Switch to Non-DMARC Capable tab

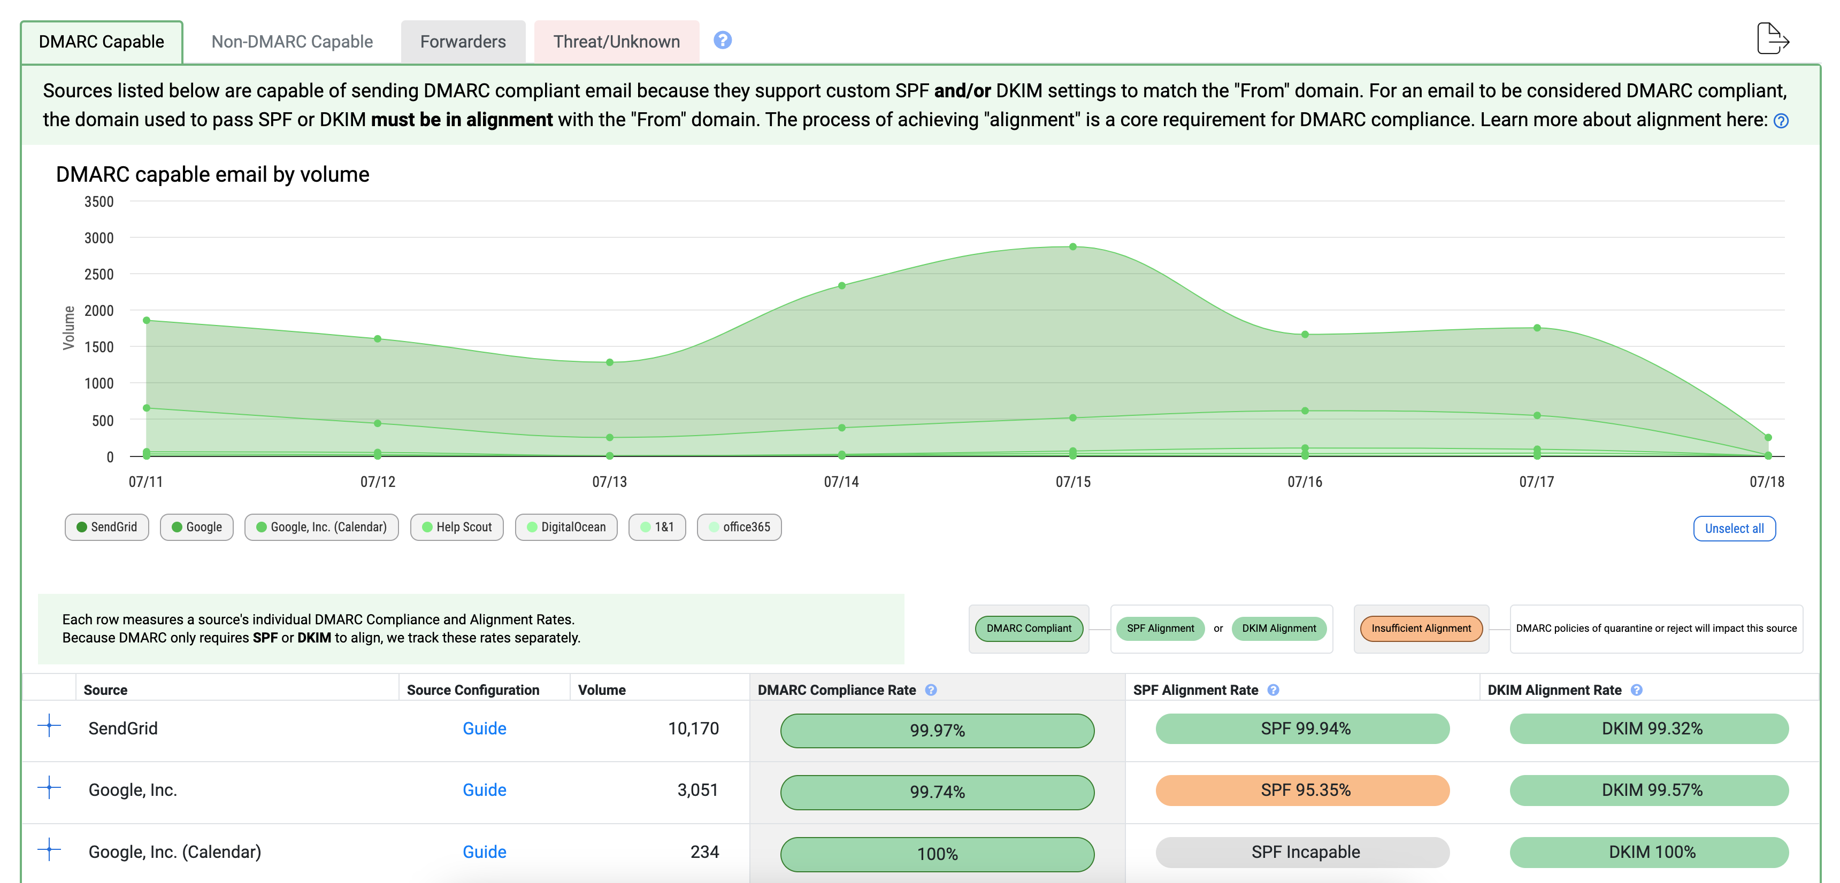point(292,41)
